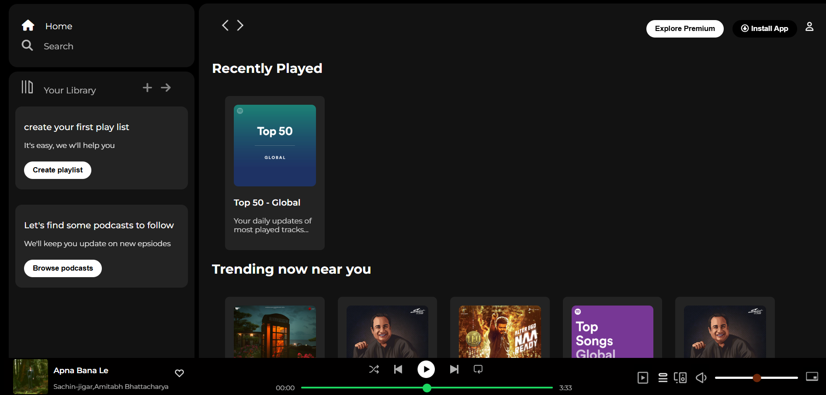
Task: Click the Home house icon
Action: click(x=28, y=25)
